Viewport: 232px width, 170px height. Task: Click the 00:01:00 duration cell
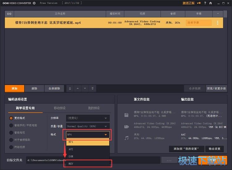[115, 23]
